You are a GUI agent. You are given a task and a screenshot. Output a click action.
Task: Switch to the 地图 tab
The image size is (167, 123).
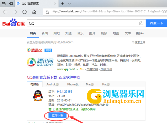point(116,33)
